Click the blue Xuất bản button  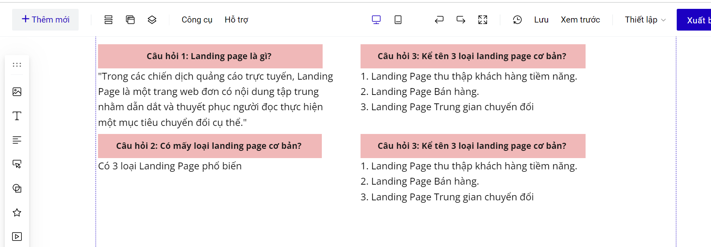[x=694, y=20]
